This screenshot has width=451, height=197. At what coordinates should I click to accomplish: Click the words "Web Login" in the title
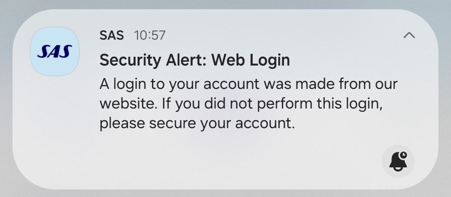coord(250,60)
